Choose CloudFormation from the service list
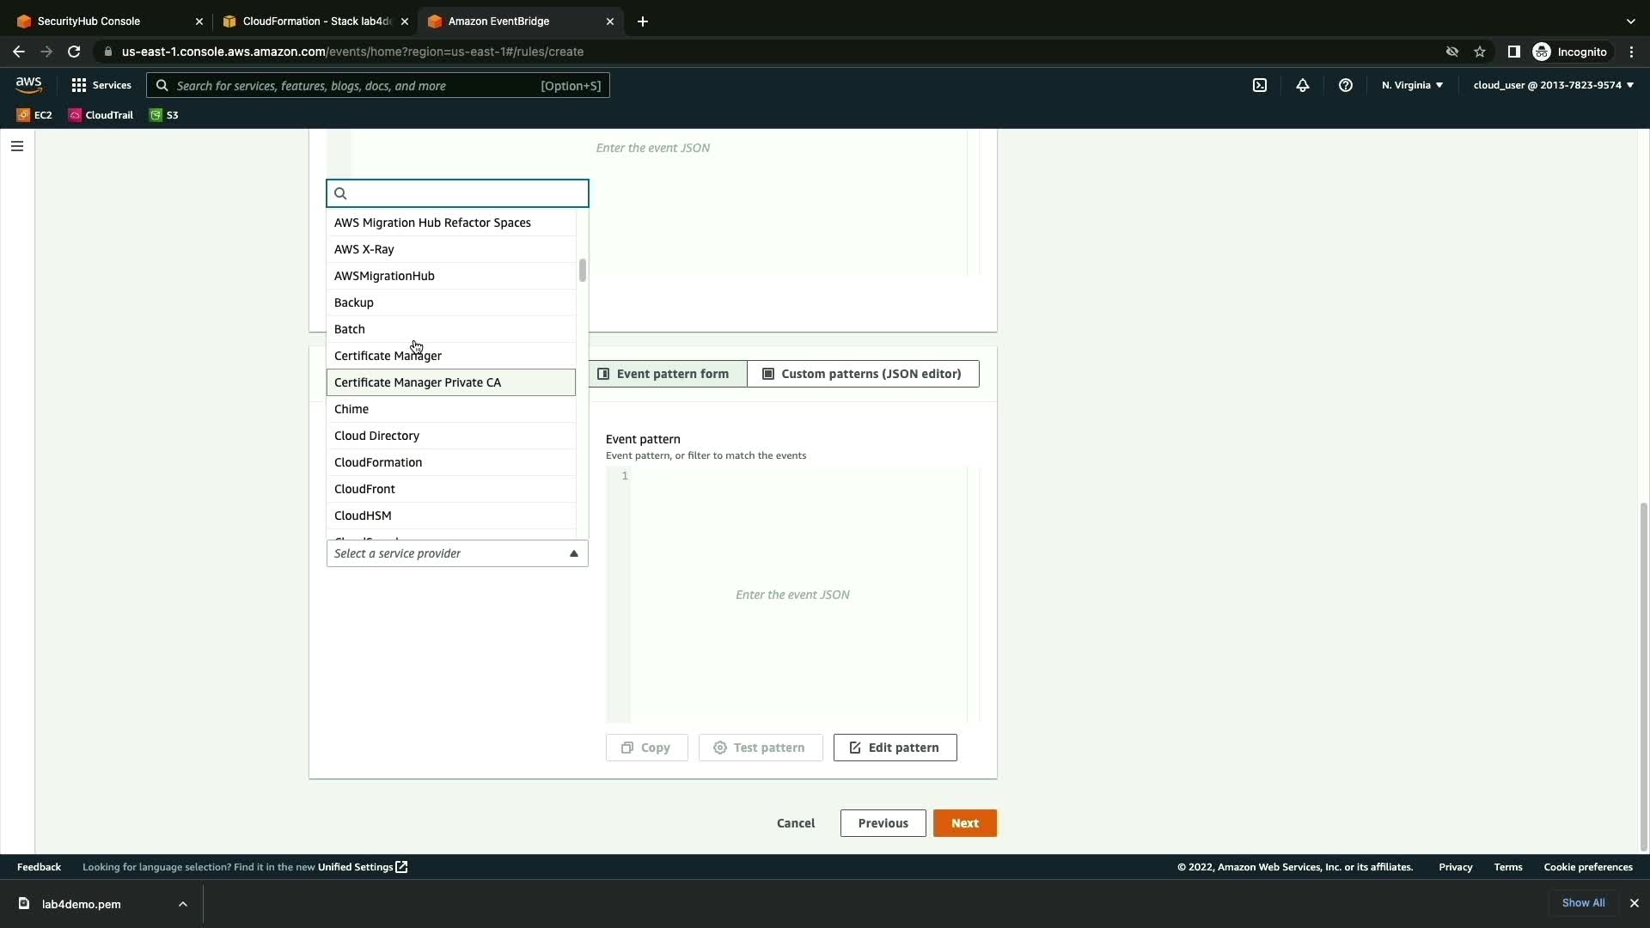The width and height of the screenshot is (1650, 928). tap(378, 462)
